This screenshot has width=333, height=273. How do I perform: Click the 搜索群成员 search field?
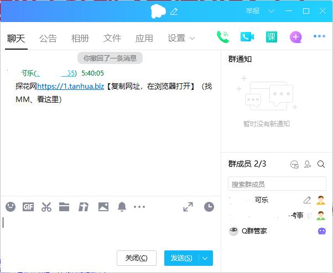(277, 184)
